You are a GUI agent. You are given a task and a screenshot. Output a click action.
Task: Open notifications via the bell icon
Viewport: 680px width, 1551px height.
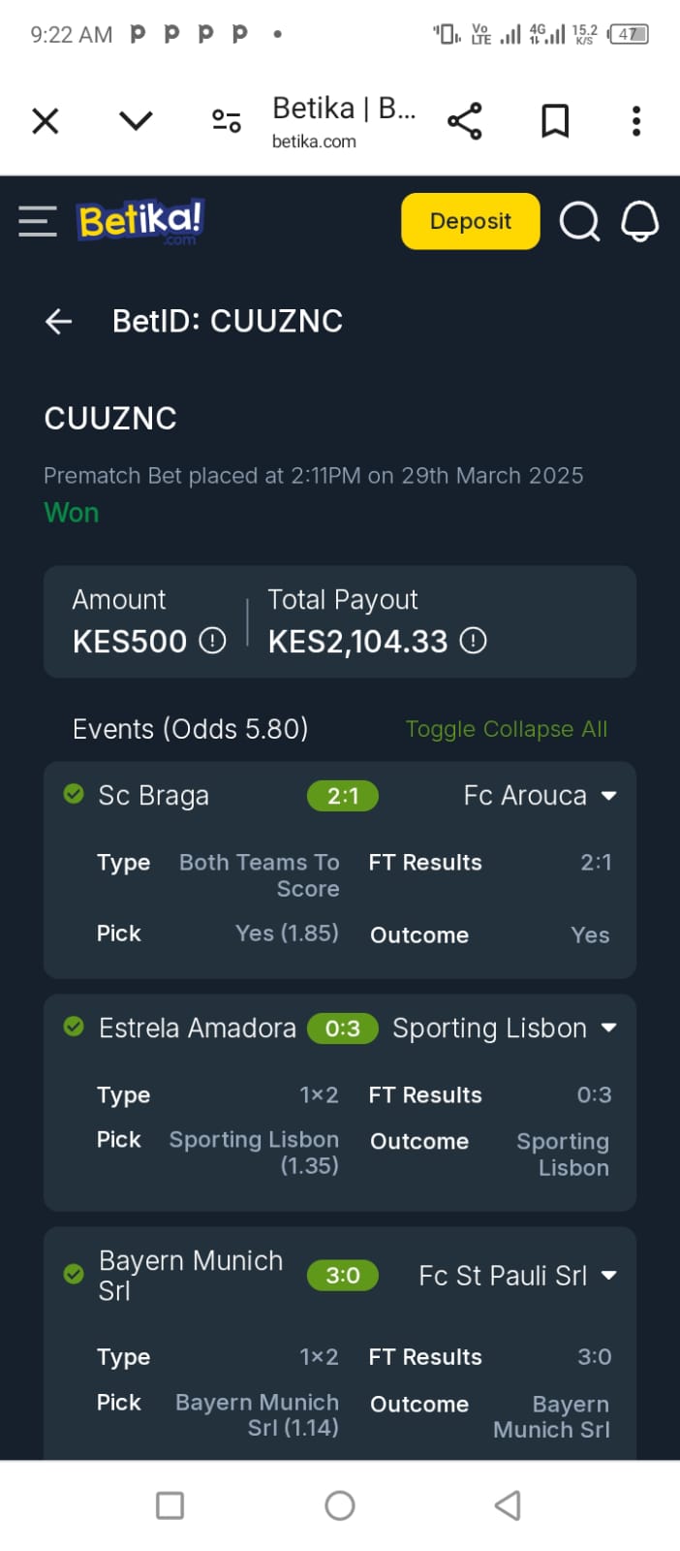click(640, 221)
